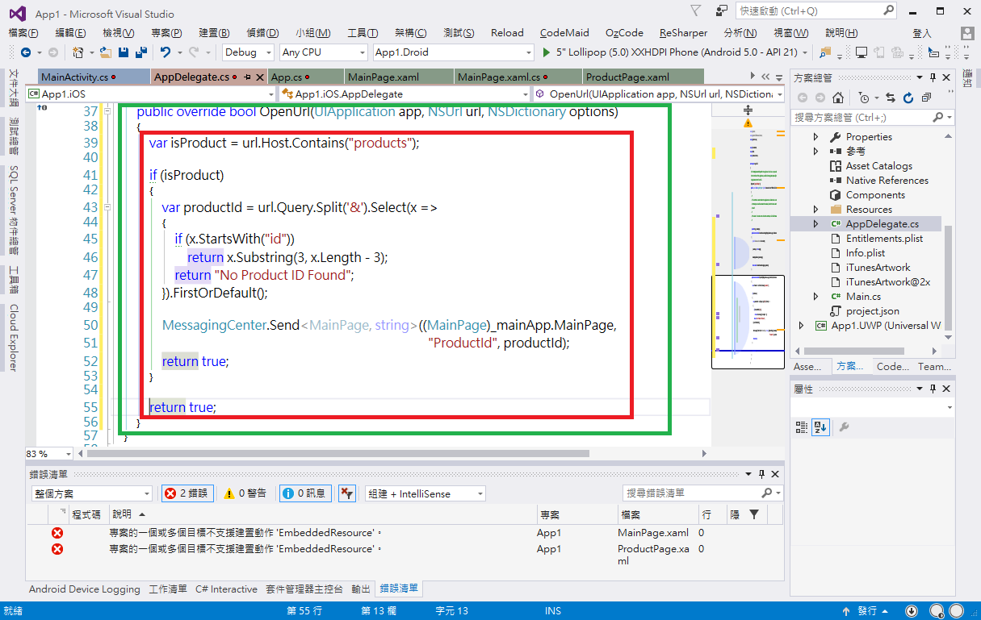981x620 pixels.
Task: Click Pending Changes Filter clock icon
Action: [864, 98]
